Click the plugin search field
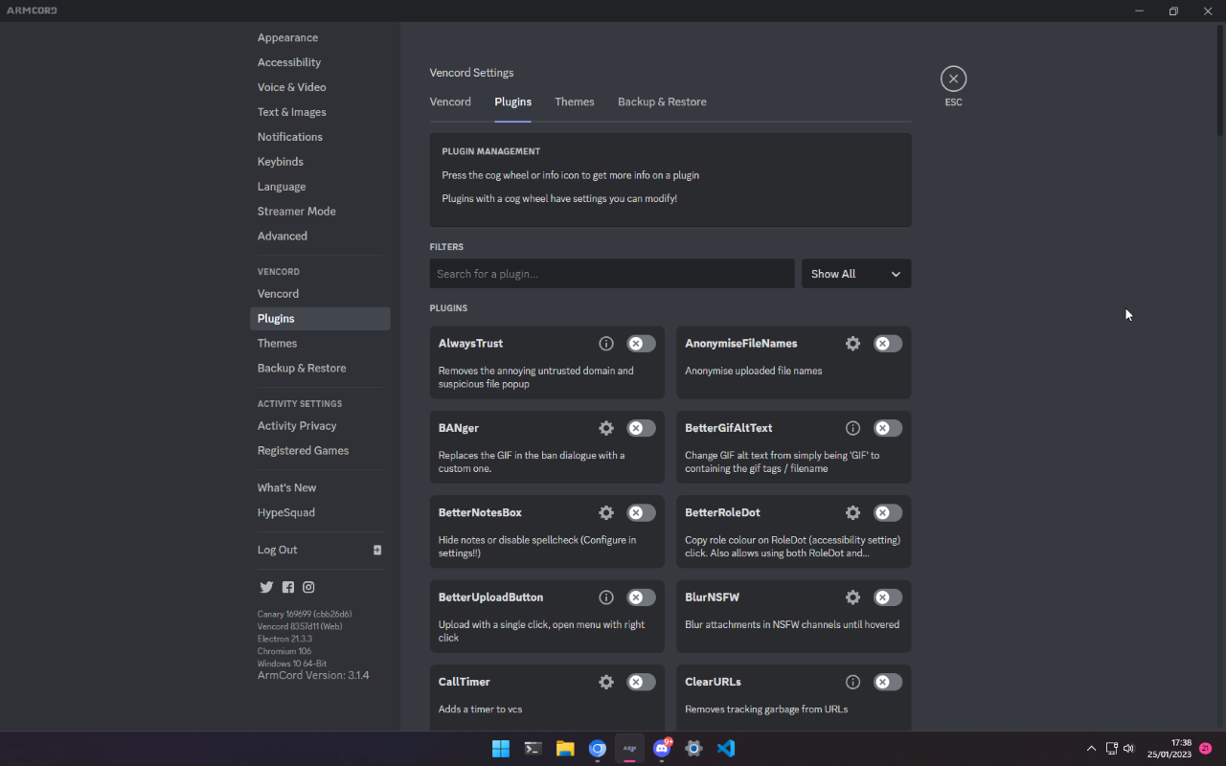The height and width of the screenshot is (766, 1226). tap(611, 273)
